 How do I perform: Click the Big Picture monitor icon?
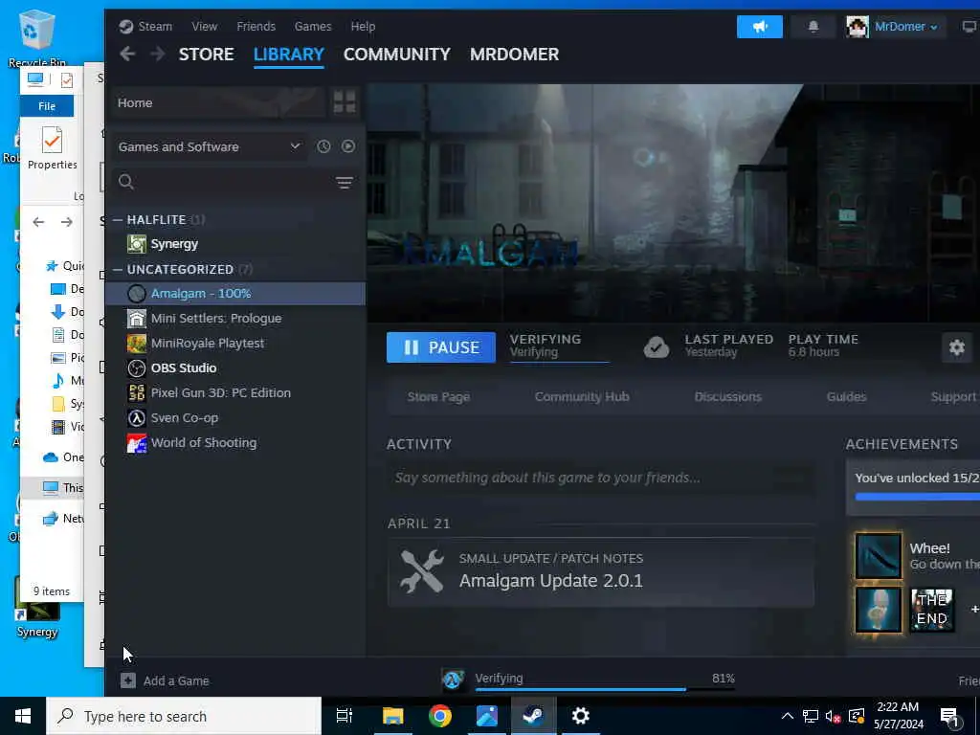[969, 26]
